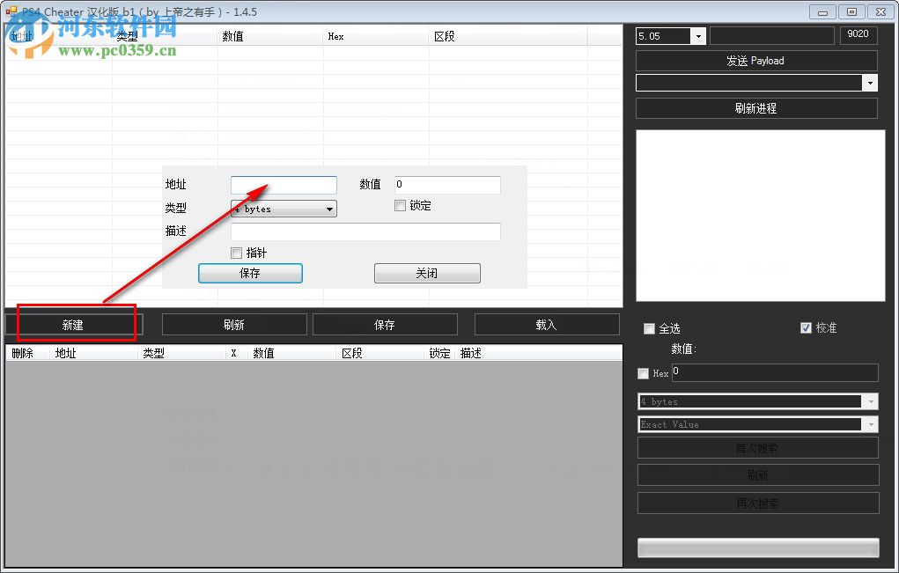Image resolution: width=899 pixels, height=573 pixels.
Task: Uncheck the 校准 checkbox
Action: pyautogui.click(x=807, y=327)
